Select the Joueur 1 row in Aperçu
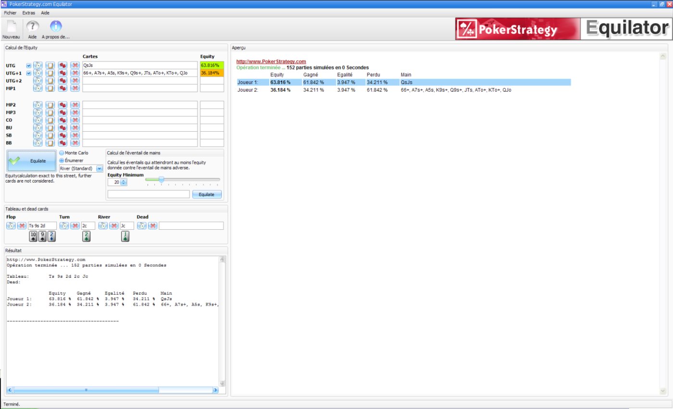 [x=403, y=82]
